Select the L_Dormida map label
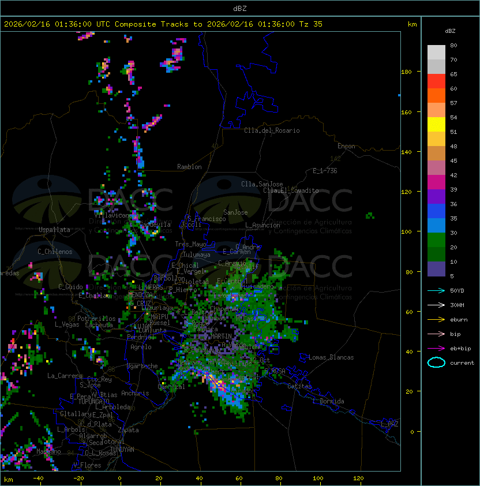The height and width of the screenshot is (486, 480). pos(328,401)
